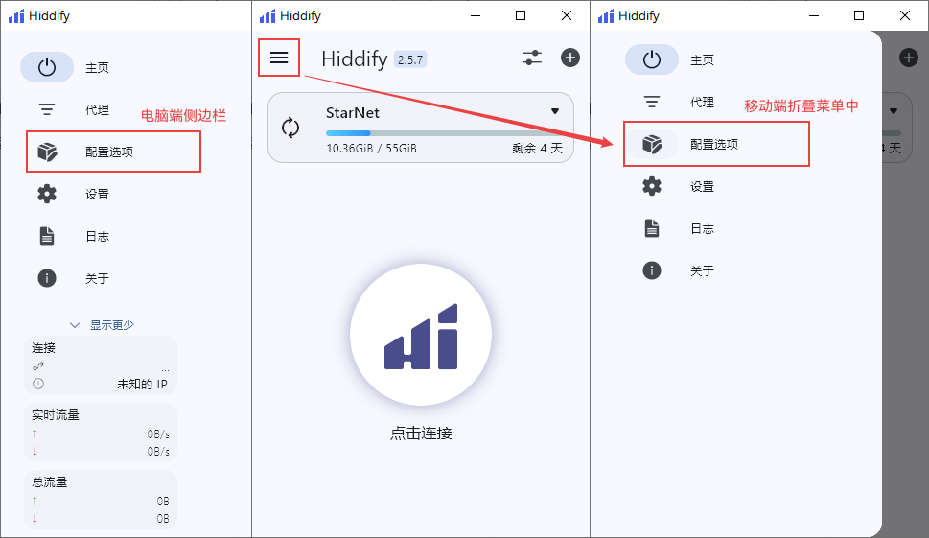Click the 代理 filter icon in the right drawer
This screenshot has height=538, width=929.
652,102
